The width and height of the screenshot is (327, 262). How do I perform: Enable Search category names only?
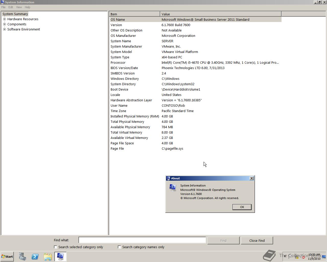tap(119, 247)
